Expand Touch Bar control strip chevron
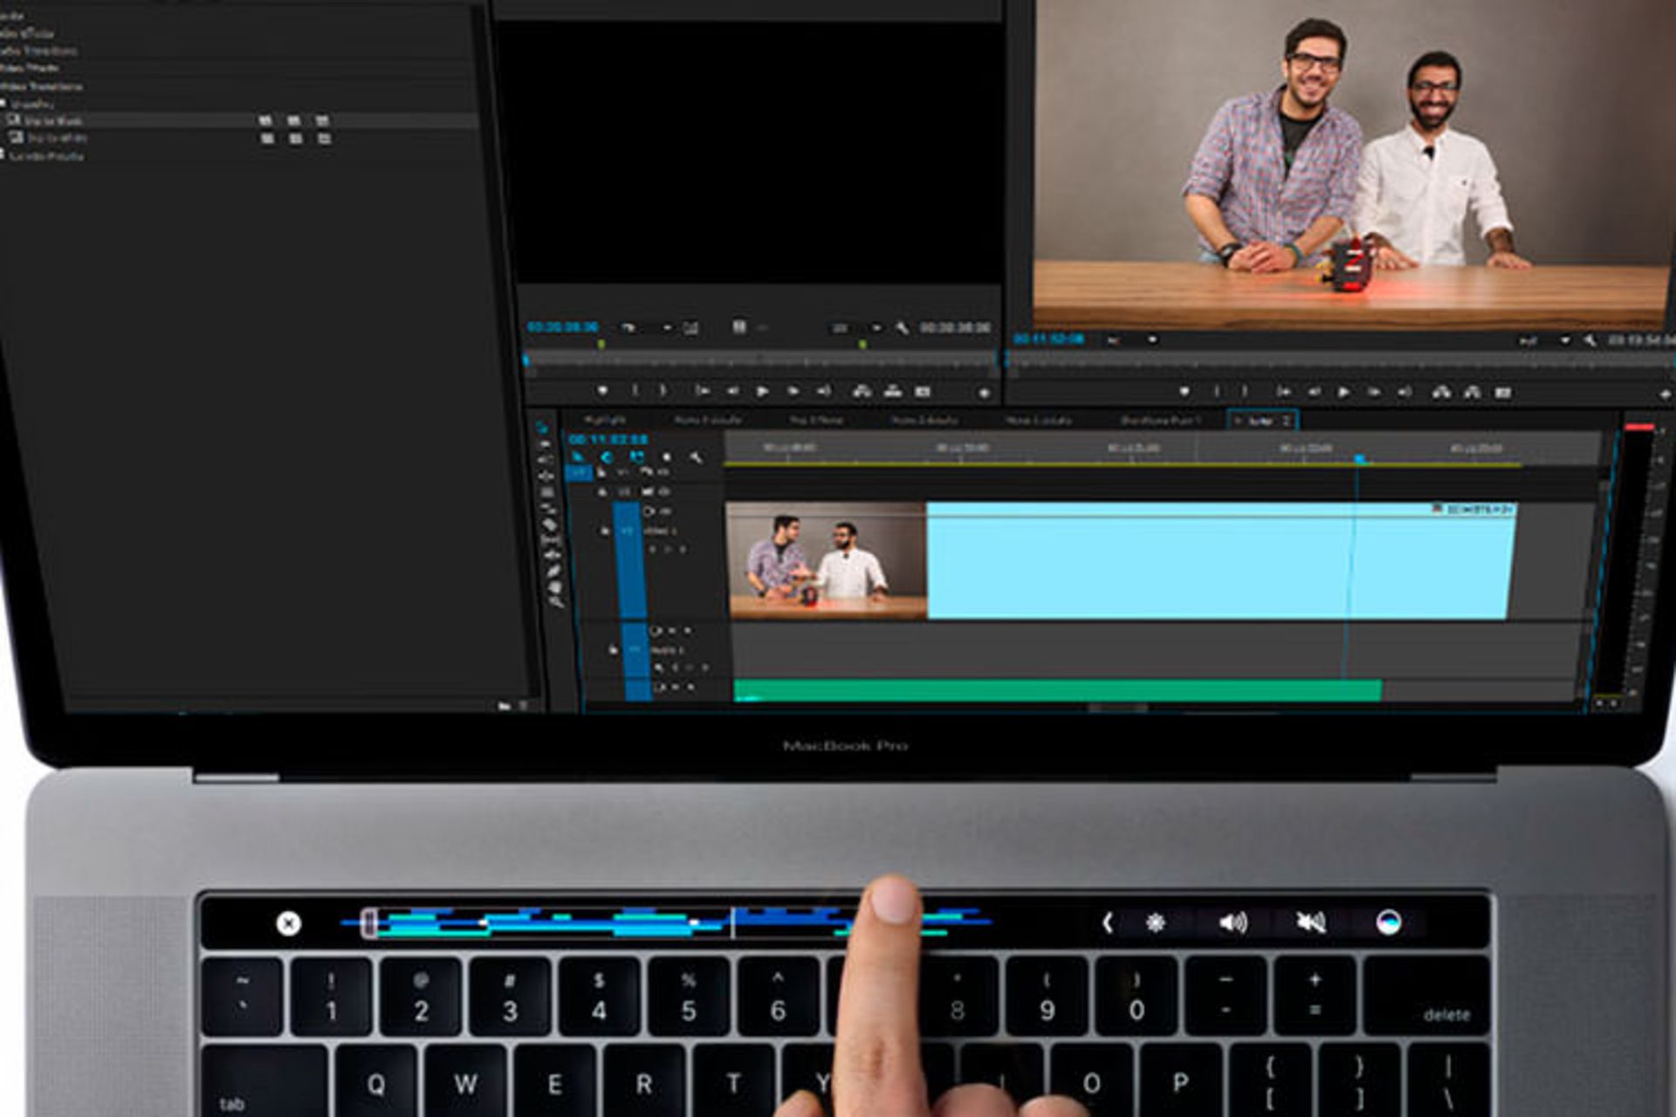Image resolution: width=1676 pixels, height=1117 pixels. point(1107,922)
